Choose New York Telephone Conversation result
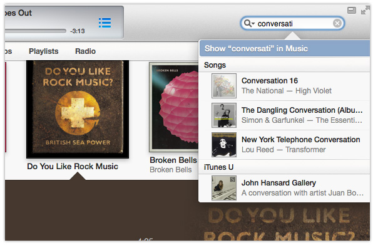Screen dimensions: 373x245 pos(284,145)
